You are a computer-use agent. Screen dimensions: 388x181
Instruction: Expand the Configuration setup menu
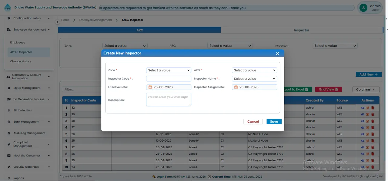pyautogui.click(x=28, y=18)
